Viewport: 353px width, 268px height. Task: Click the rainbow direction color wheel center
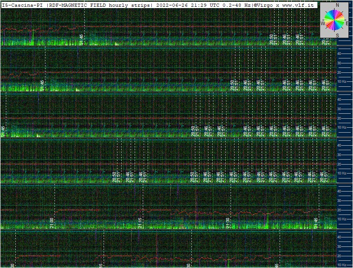(335, 20)
